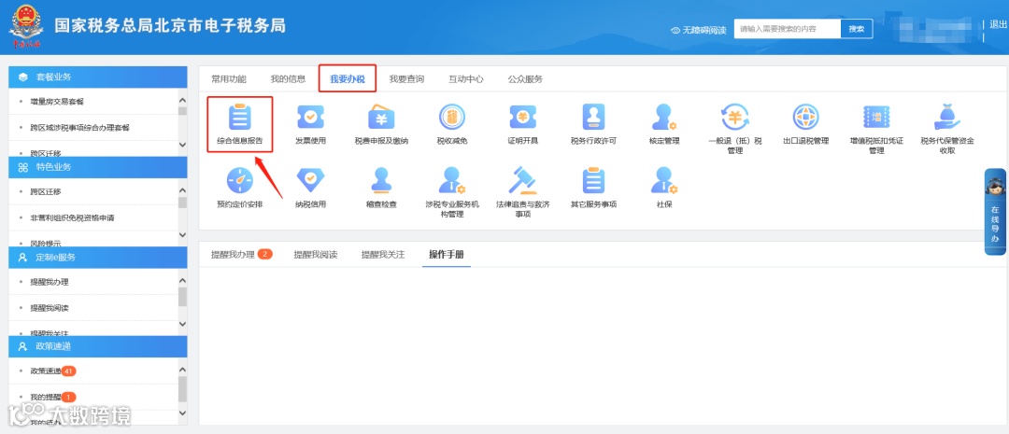This screenshot has height=434, width=1009.
Task: Open 法律追责与救济事项 gavel icon
Action: pos(522,181)
